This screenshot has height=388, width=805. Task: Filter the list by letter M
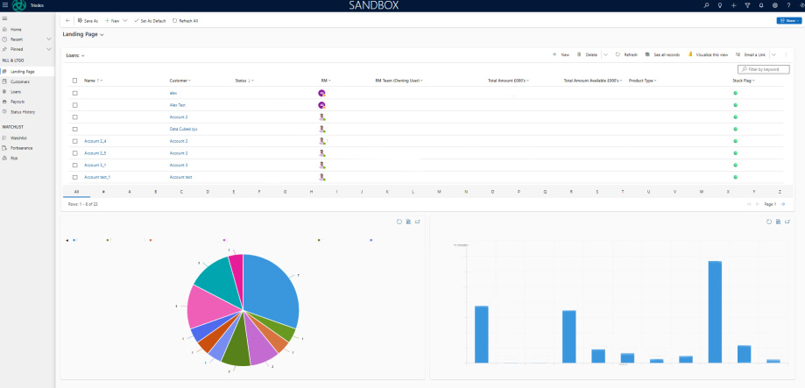point(439,191)
